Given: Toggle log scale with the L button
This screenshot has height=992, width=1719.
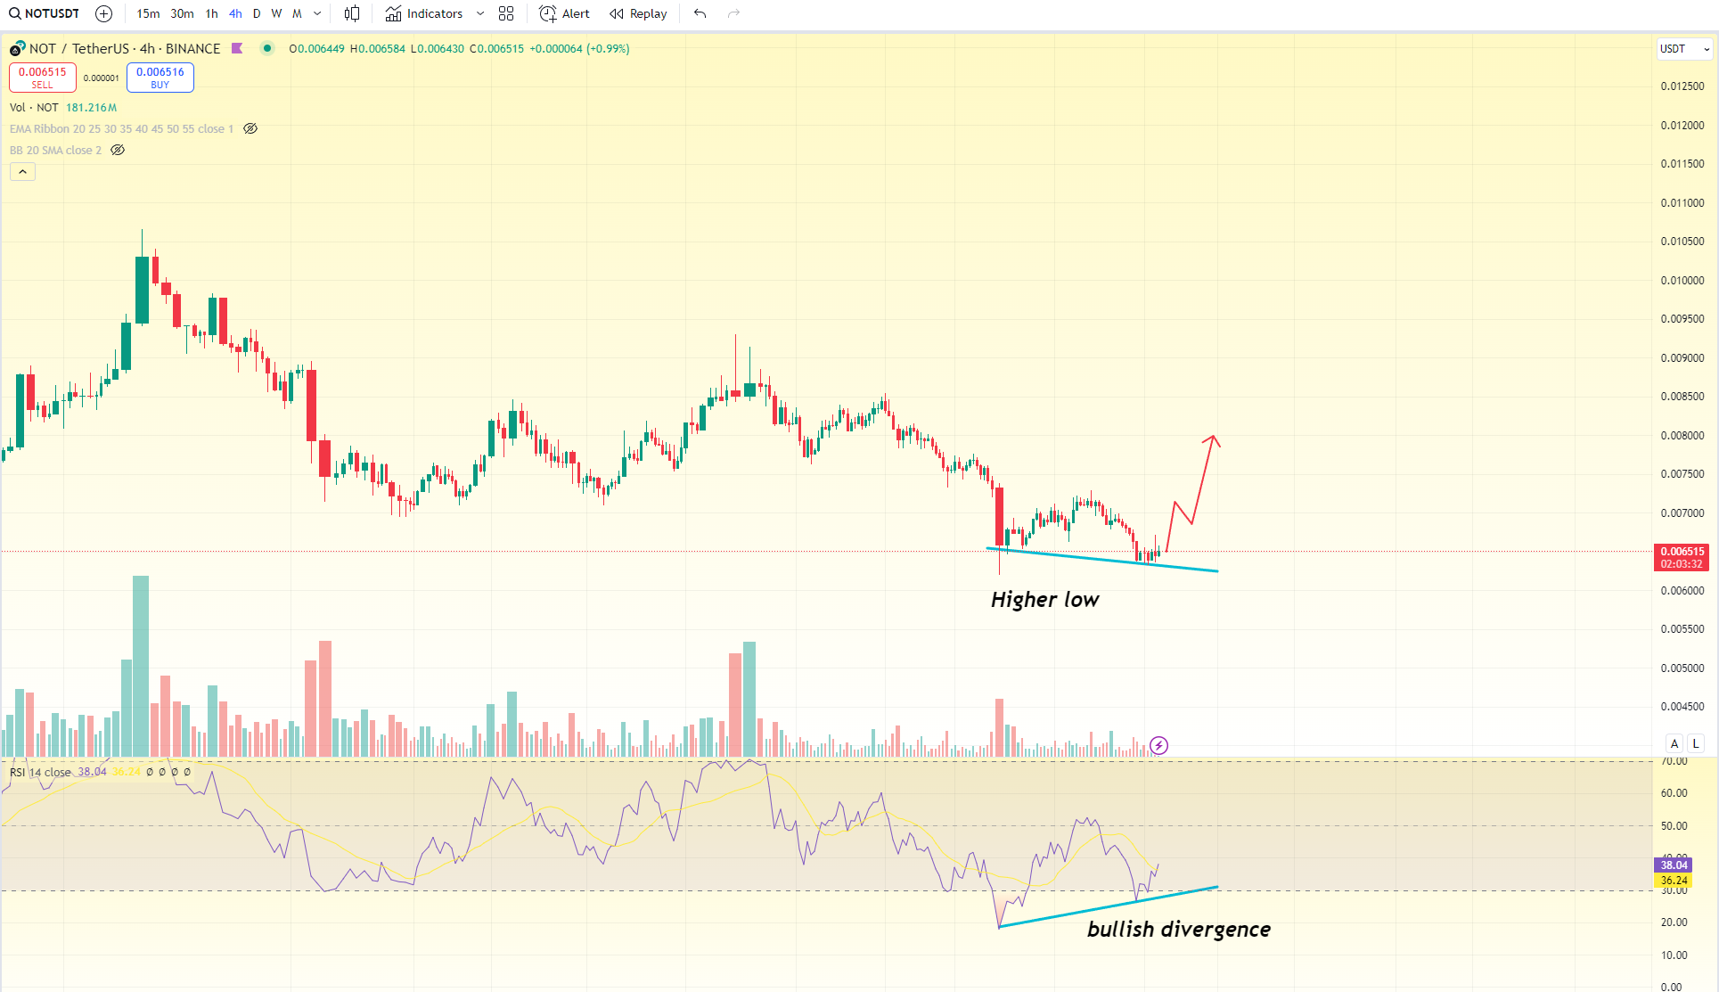Looking at the screenshot, I should click(1695, 743).
